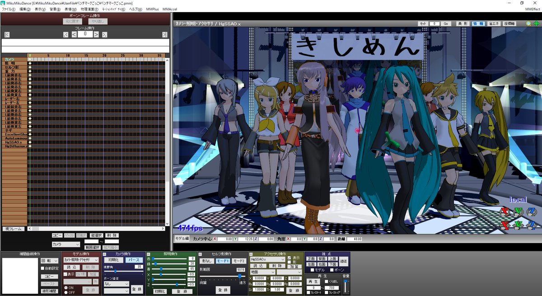The height and width of the screenshot is (296, 542).
Task: Adjust the 音量 volume slider
Action: point(346,286)
